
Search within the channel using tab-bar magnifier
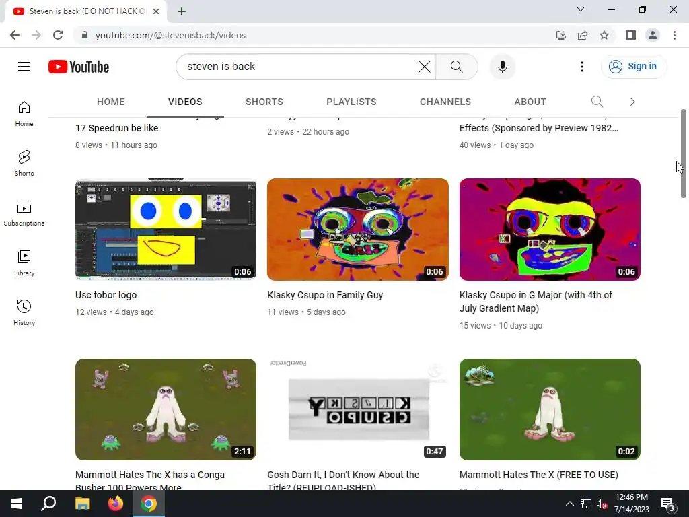pos(597,102)
